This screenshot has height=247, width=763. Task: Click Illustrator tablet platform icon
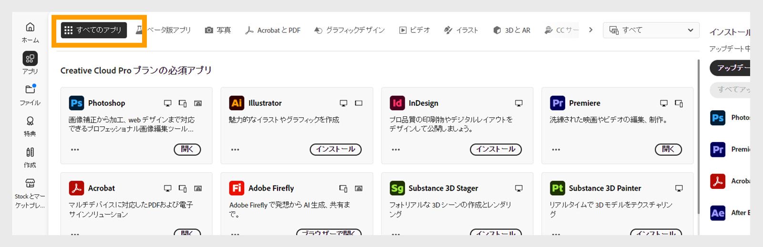coord(359,103)
